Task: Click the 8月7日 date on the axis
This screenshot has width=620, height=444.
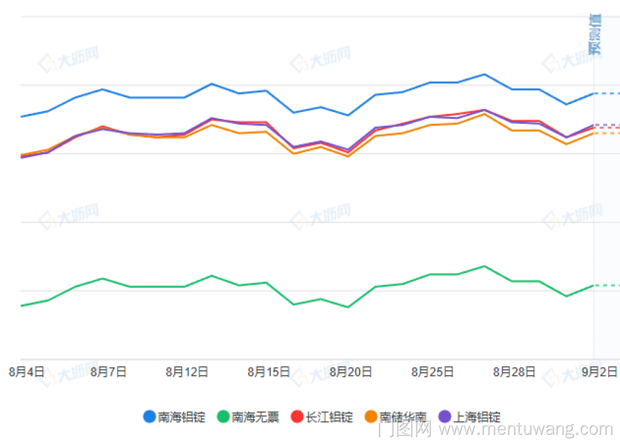Action: click(108, 372)
